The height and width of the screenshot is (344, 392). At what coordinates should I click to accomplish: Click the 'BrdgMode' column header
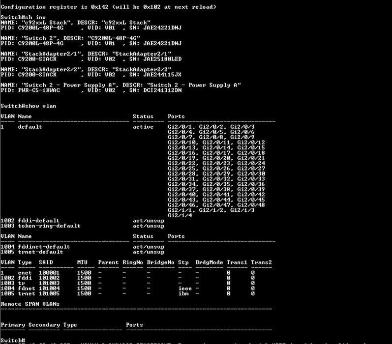(209, 262)
